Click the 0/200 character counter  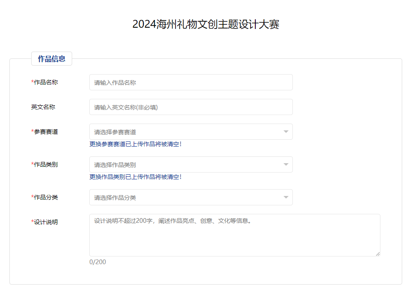[x=98, y=262]
